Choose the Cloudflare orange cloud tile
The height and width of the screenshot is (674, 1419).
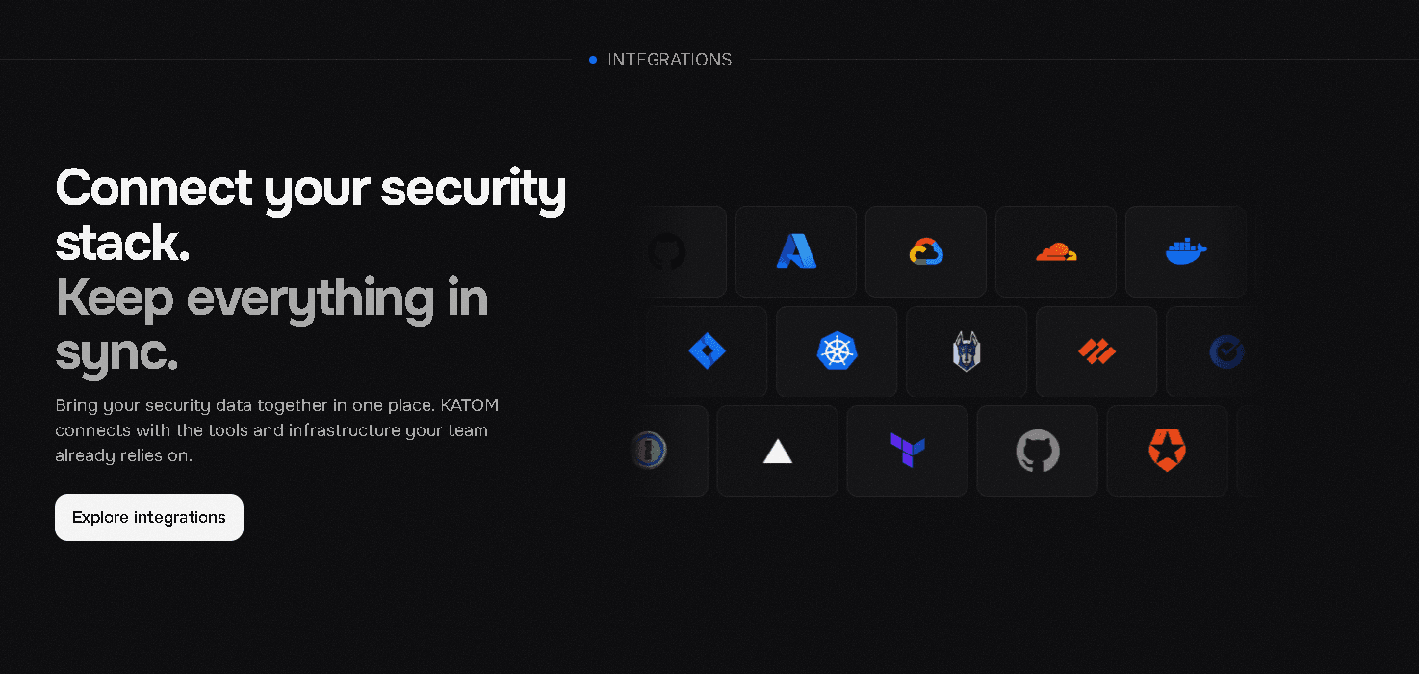tap(1056, 251)
